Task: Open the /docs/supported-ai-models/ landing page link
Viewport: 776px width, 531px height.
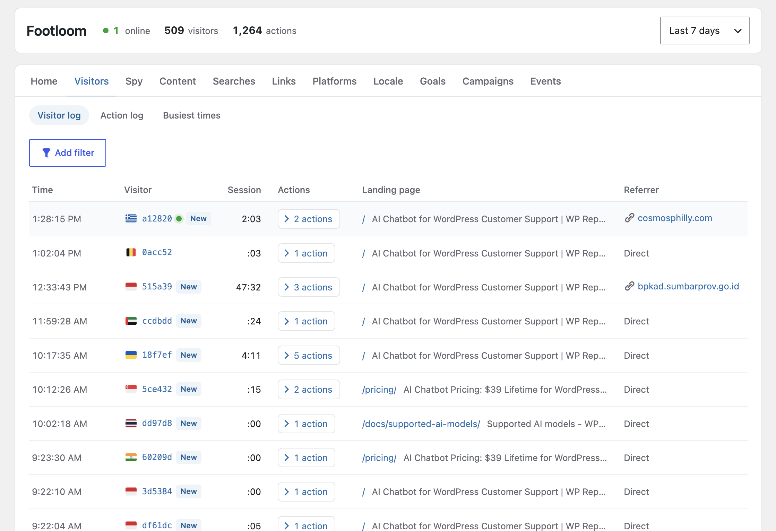Action: tap(421, 424)
